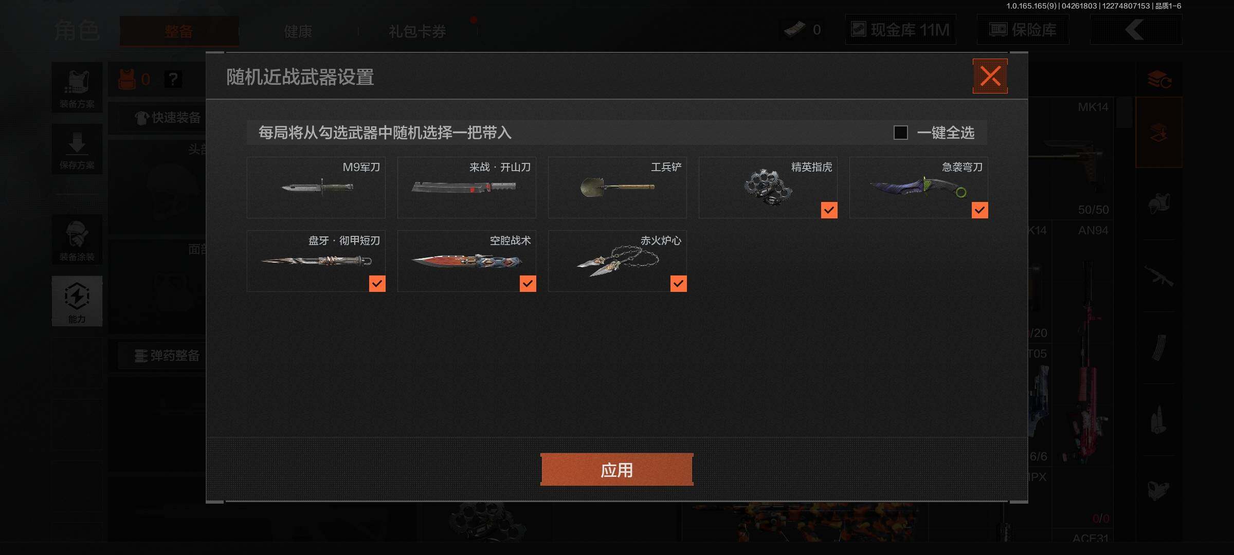Screen dimensions: 1234x555
Task: Switch to the 健康 tab
Action: [x=298, y=31]
